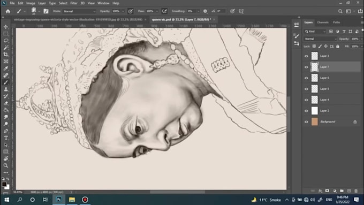Select the Hand tool
The height and width of the screenshot is (205, 364).
pyautogui.click(x=6, y=158)
